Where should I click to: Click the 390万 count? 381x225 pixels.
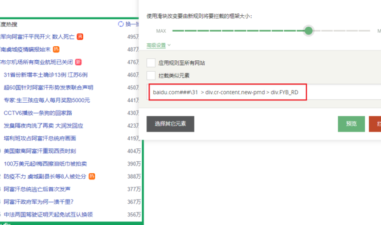(x=134, y=164)
